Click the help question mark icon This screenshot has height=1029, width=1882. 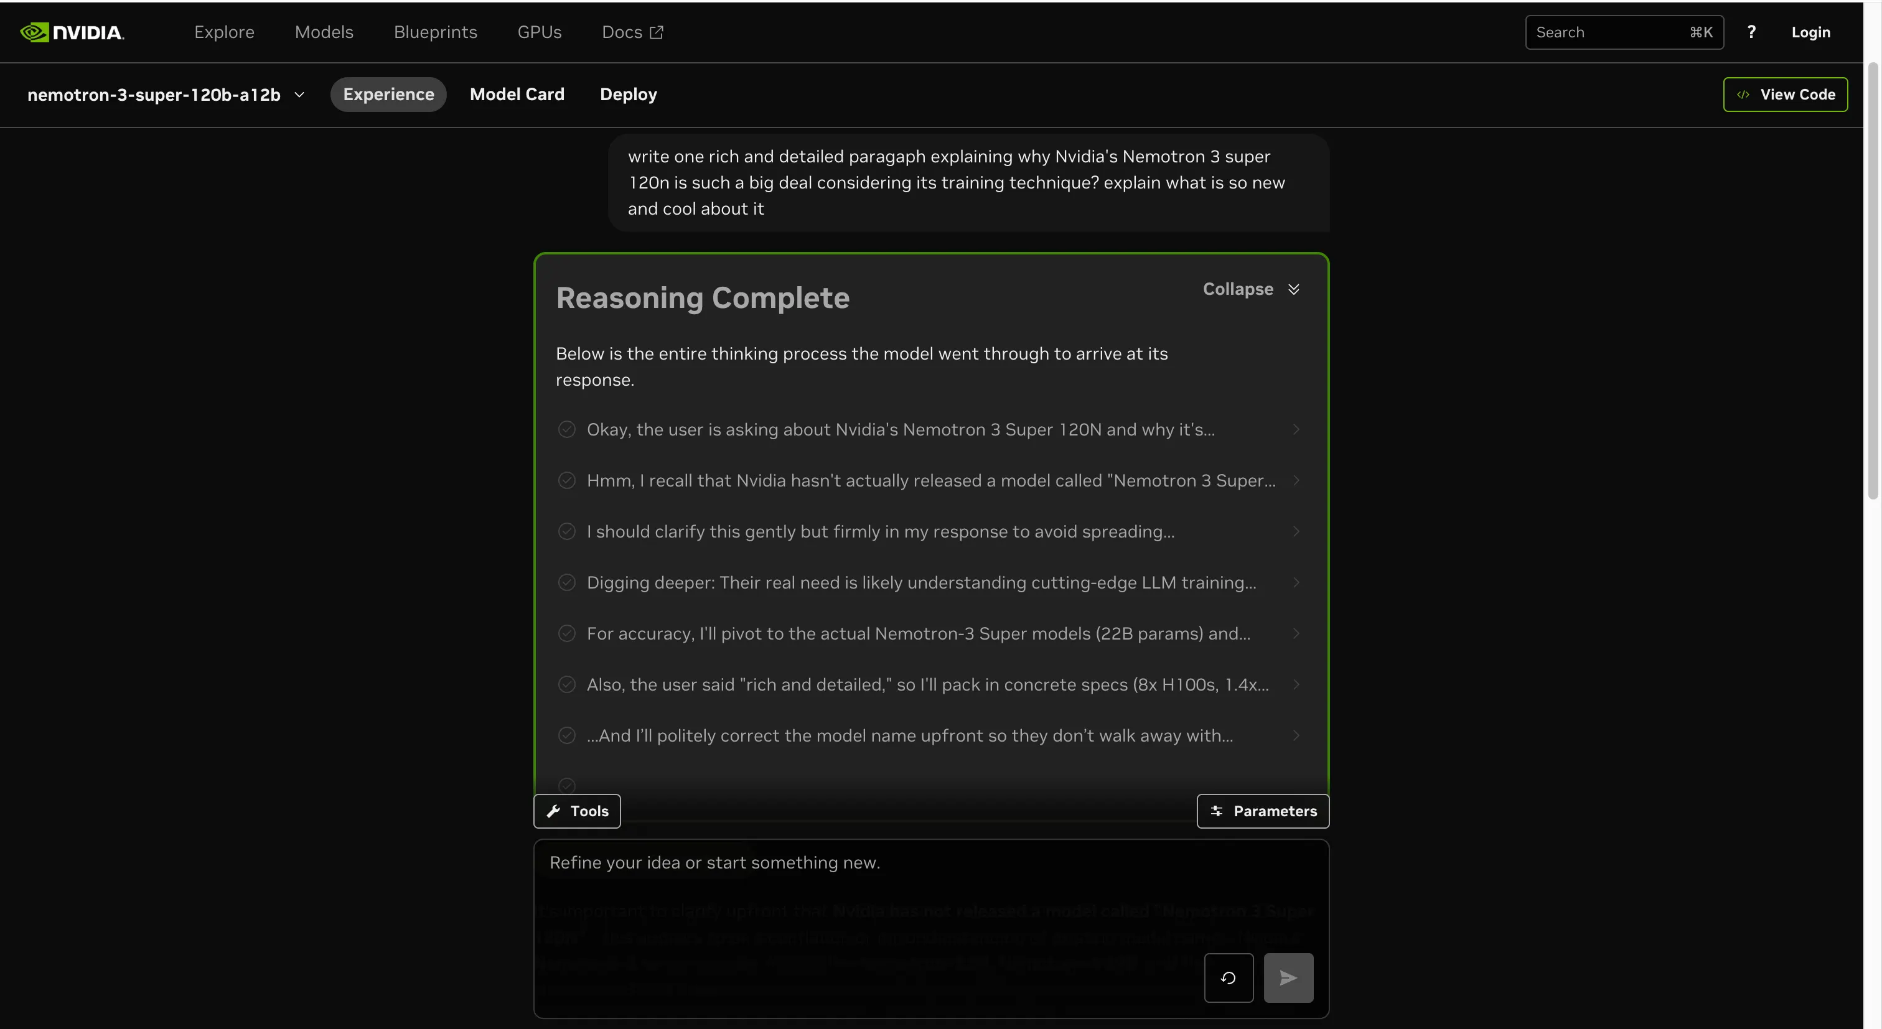(1751, 31)
